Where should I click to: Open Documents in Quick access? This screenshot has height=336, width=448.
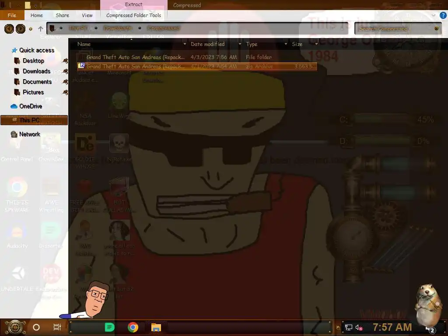point(37,82)
